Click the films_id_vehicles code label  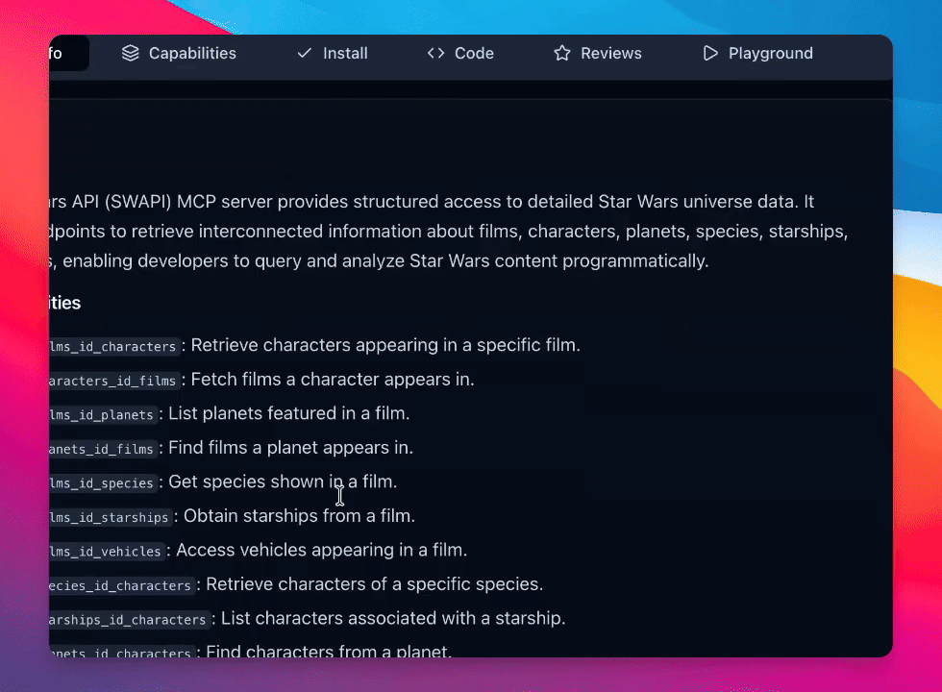[107, 552]
